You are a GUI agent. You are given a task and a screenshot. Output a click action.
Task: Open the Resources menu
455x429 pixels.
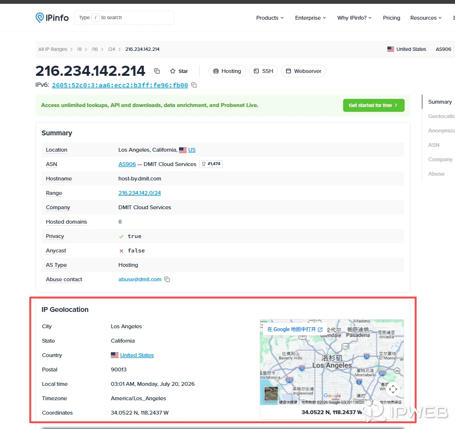(426, 18)
